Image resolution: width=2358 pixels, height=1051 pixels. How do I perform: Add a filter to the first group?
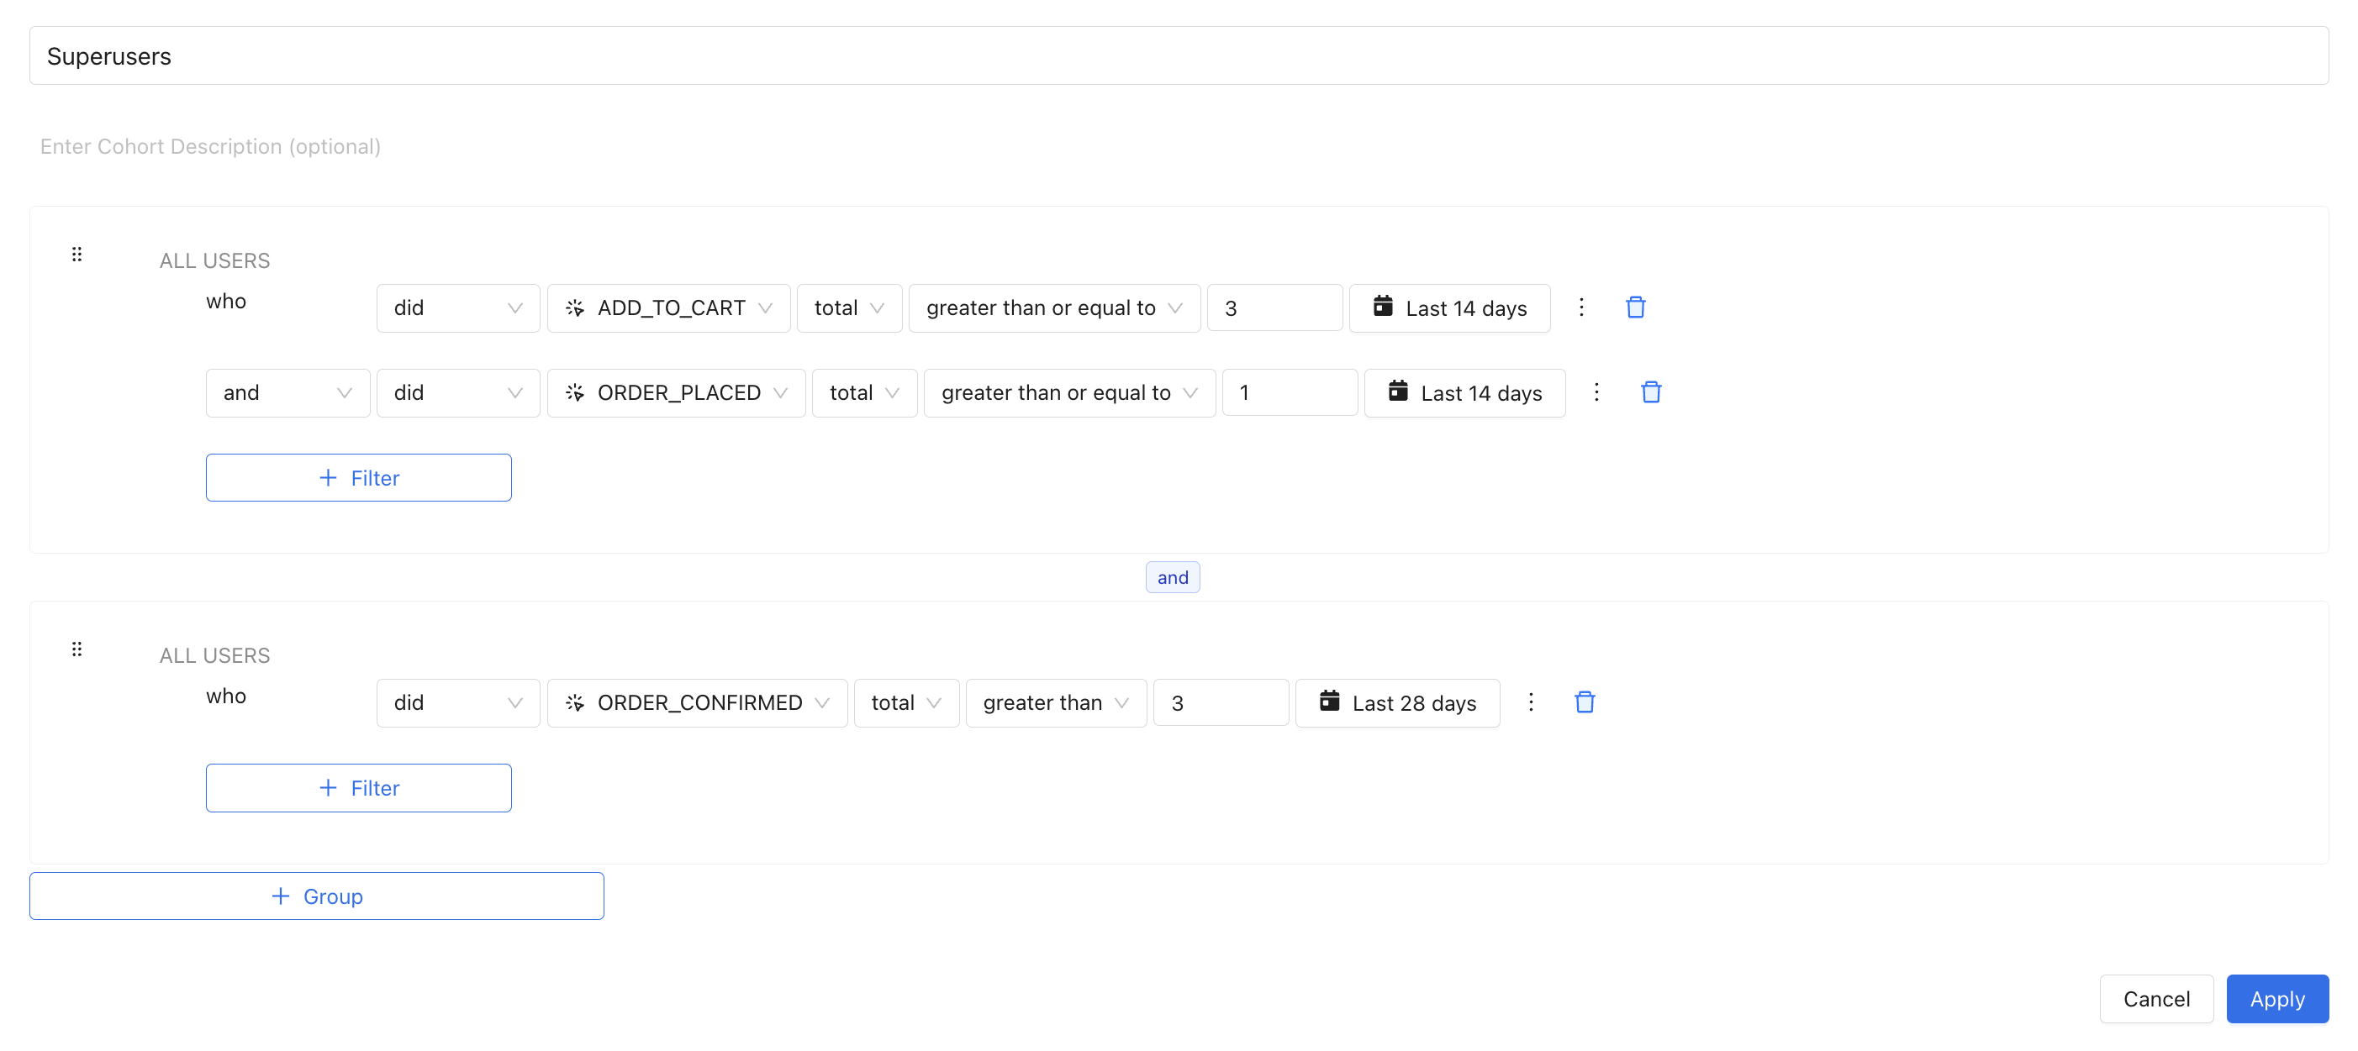(x=358, y=477)
